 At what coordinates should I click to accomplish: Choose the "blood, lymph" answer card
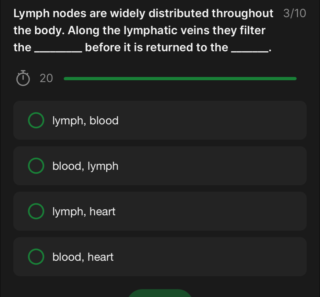160,166
